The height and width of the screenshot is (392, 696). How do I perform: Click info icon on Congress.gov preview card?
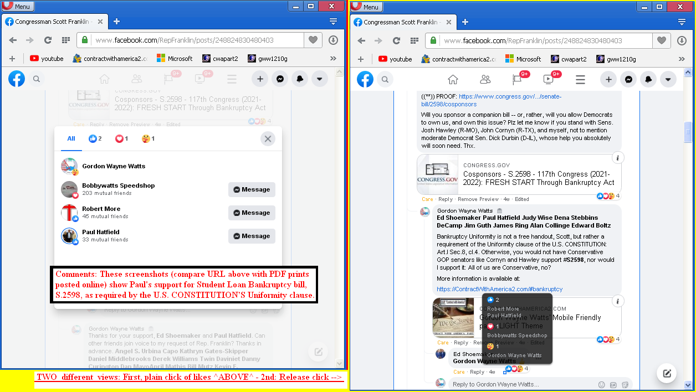(618, 158)
